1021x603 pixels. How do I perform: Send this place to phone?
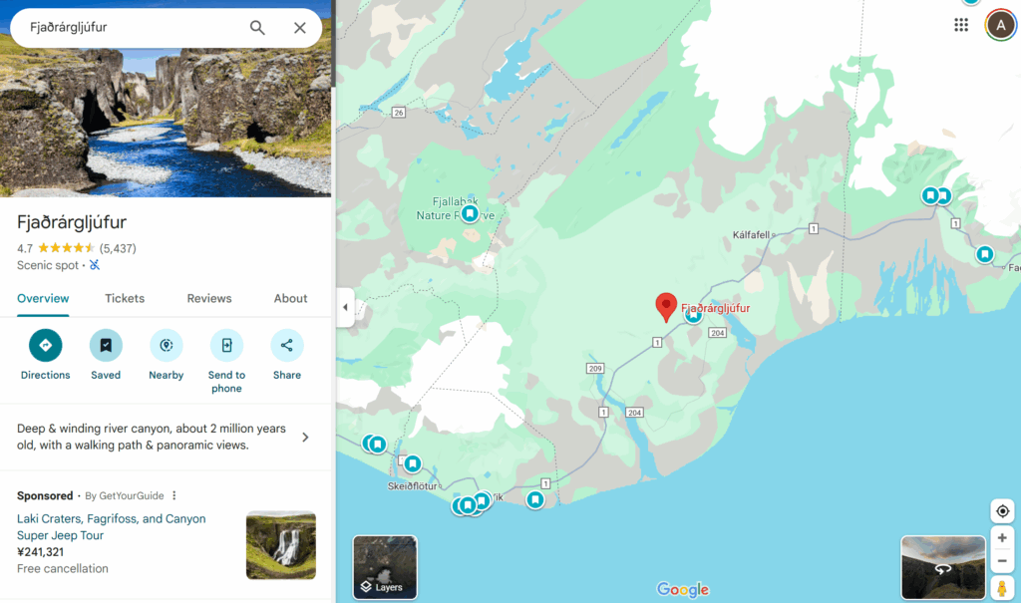[x=226, y=362]
